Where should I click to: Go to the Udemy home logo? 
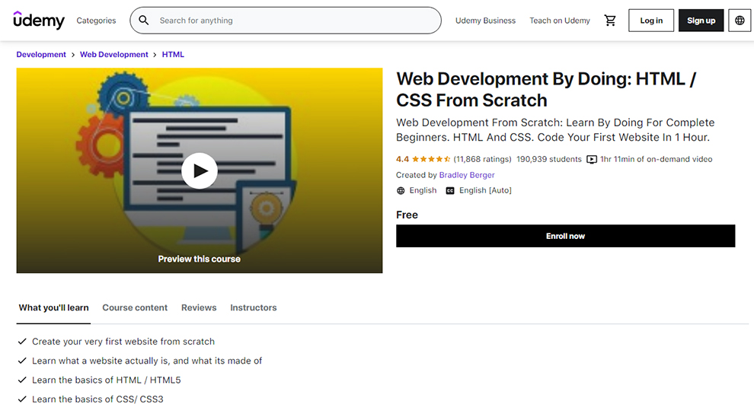[x=39, y=21]
